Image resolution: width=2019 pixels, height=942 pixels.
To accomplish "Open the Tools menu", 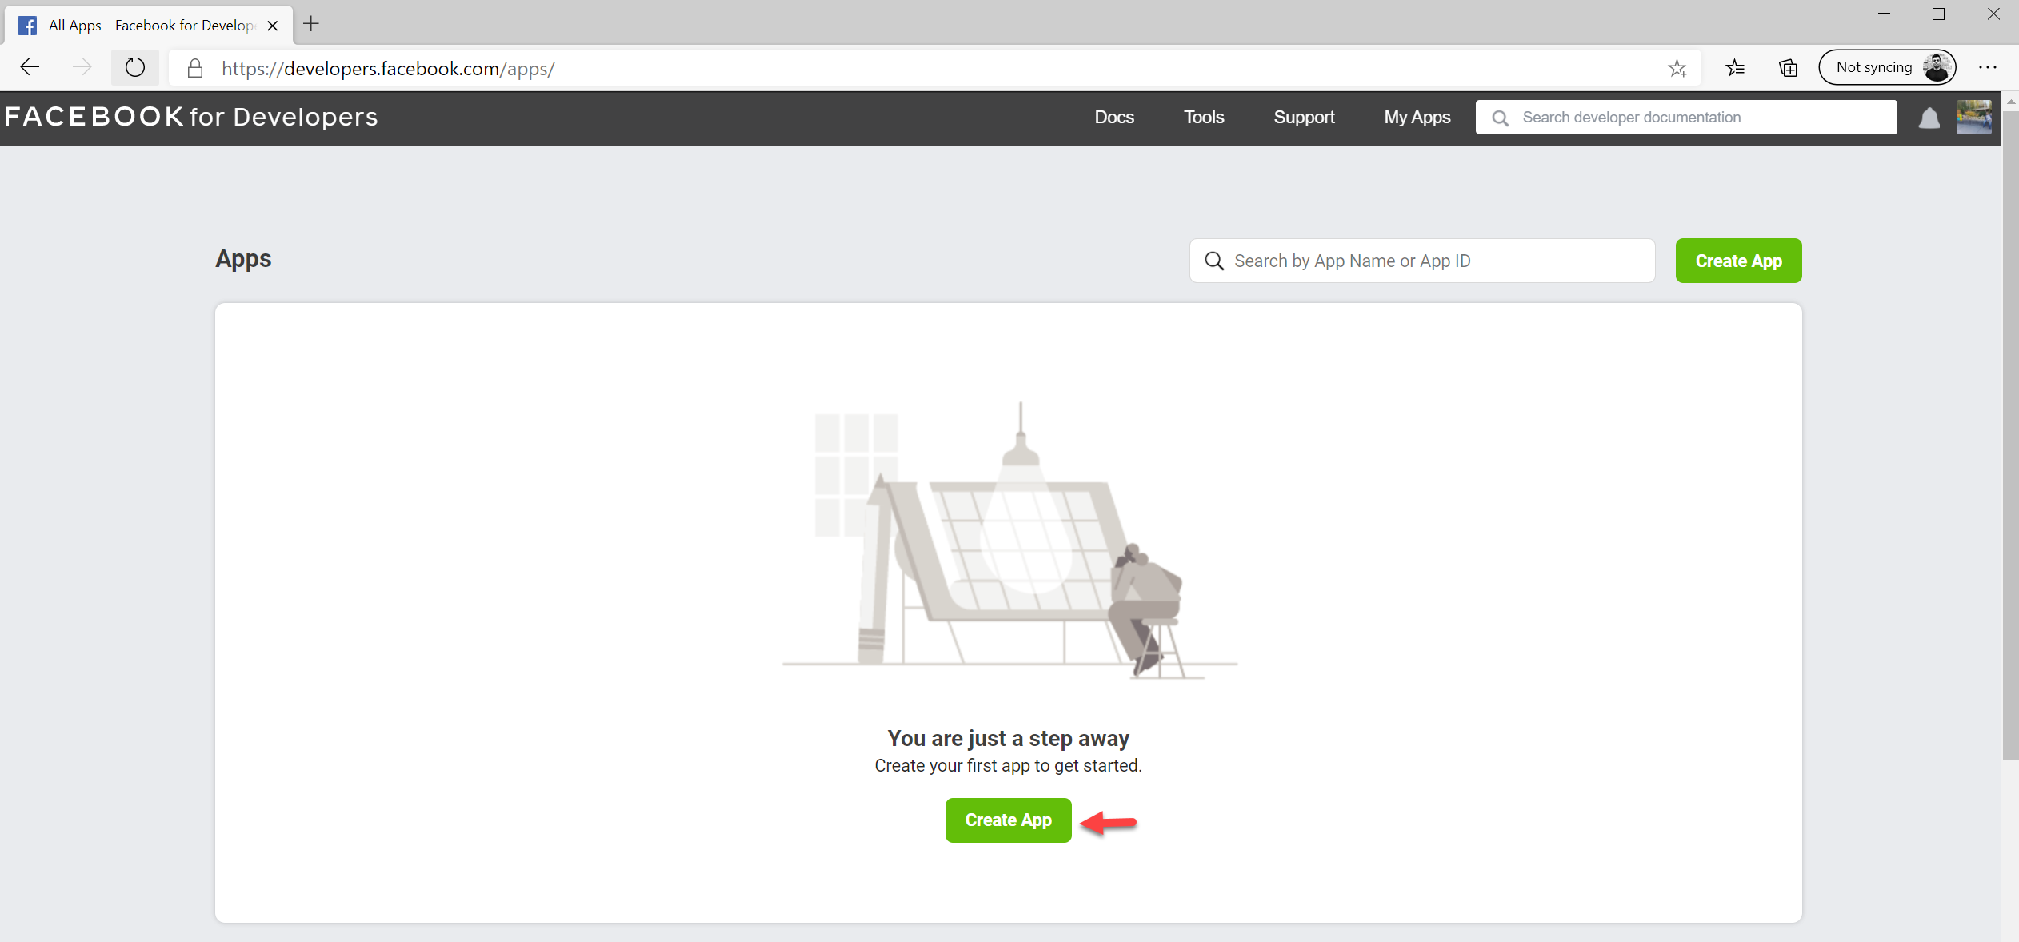I will (x=1204, y=118).
